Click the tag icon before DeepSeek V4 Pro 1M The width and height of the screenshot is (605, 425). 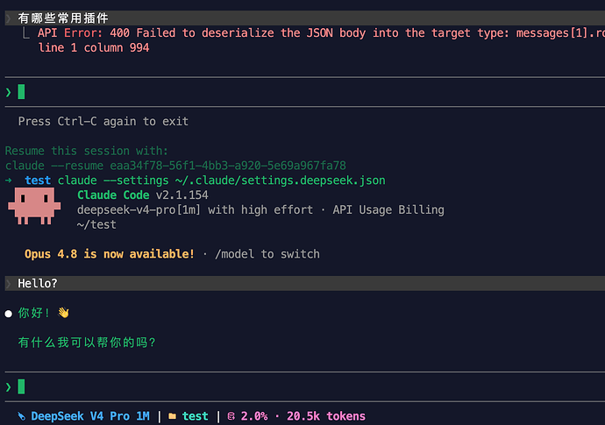[22, 416]
